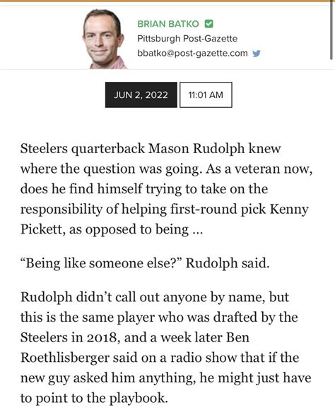Click the quote 'Being like someone else?'
This screenshot has height=417, width=335.
coord(101,264)
